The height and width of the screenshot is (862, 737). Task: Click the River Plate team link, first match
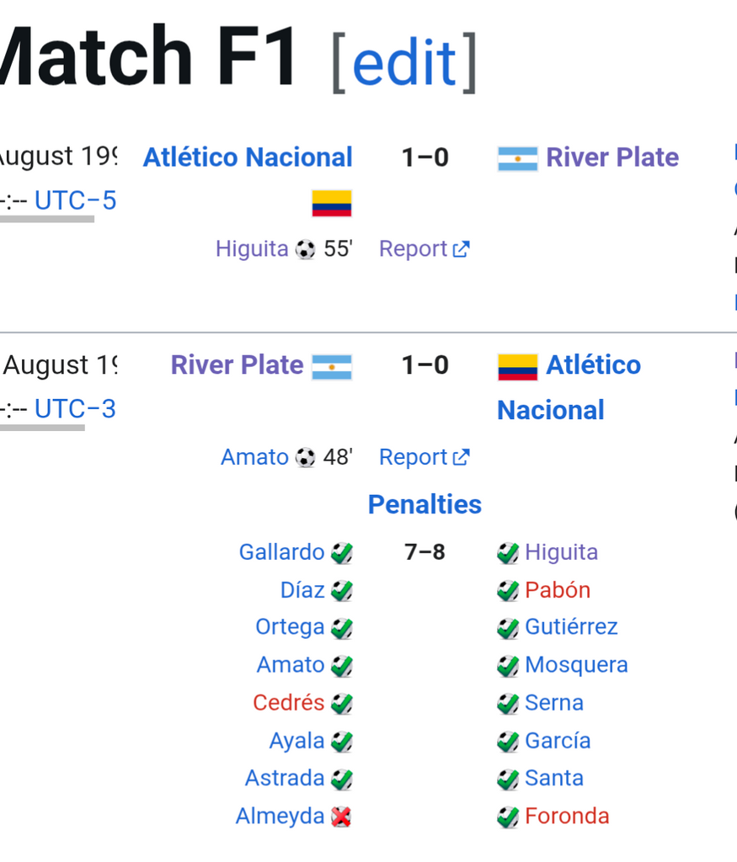point(612,157)
